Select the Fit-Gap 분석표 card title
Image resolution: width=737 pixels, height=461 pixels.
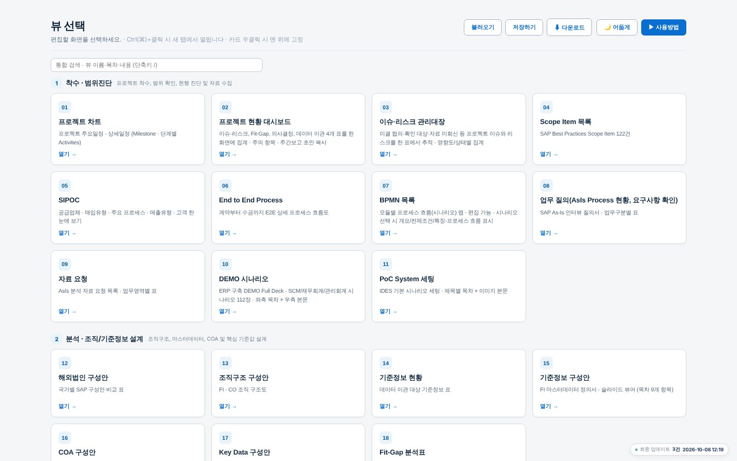coord(402,452)
